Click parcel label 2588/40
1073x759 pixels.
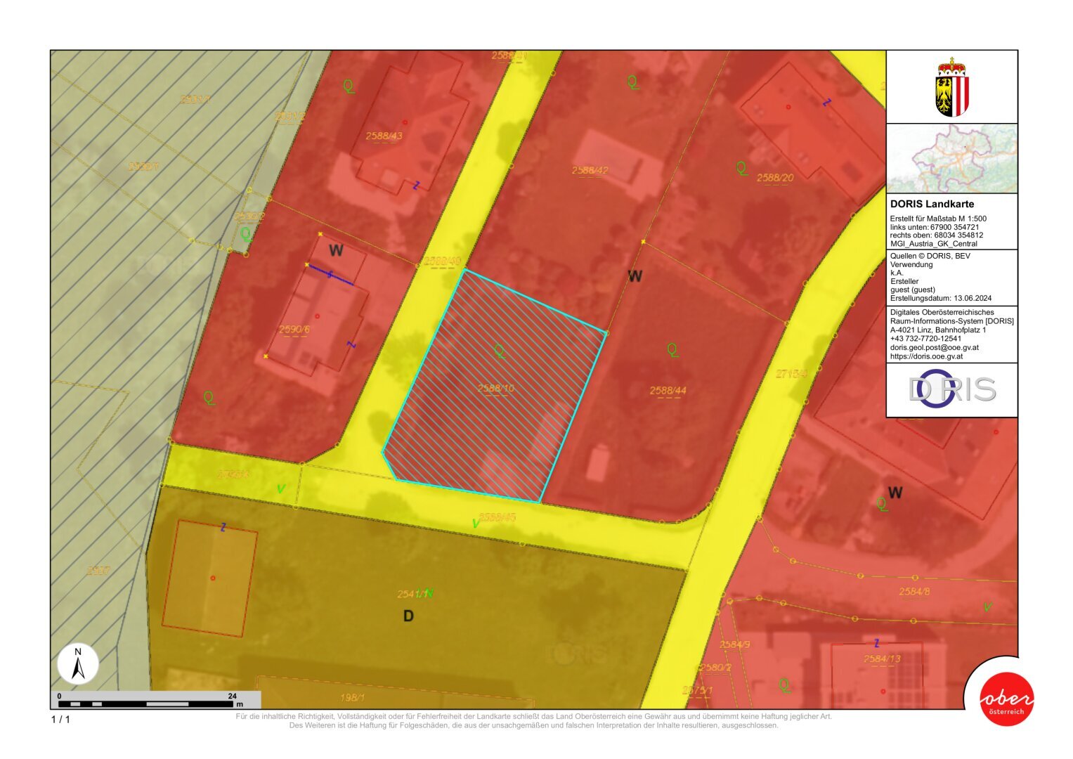coord(442,261)
